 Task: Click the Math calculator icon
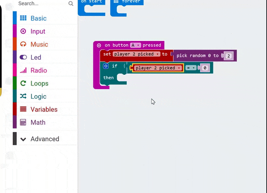[x=23, y=123]
